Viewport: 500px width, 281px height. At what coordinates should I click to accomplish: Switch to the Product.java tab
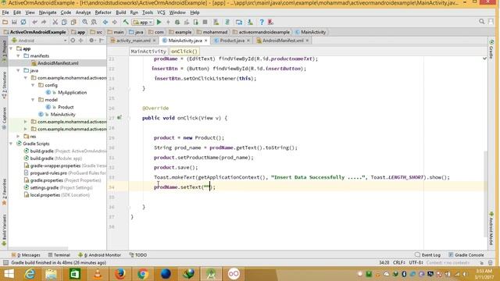(232, 41)
